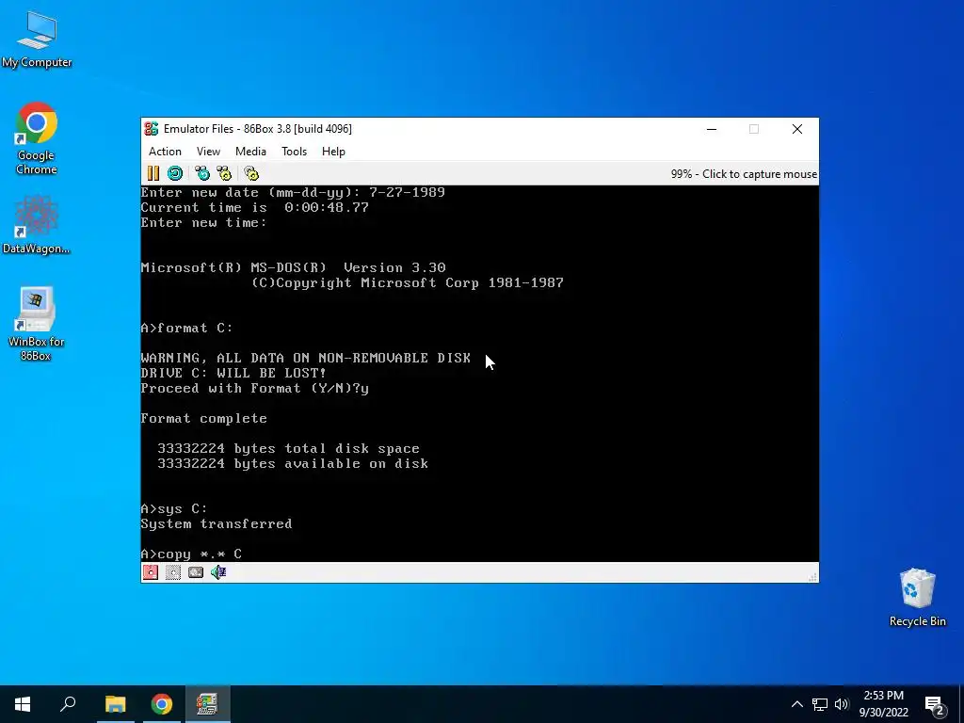
Task: Open the Help menu
Action: 333,152
